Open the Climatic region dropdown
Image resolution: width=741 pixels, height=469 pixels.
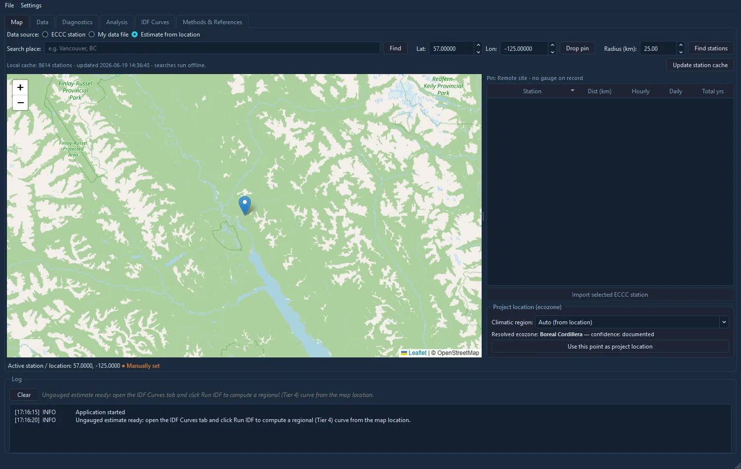(632, 322)
